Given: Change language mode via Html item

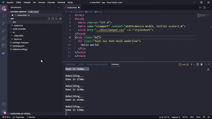Looking at the screenshot, I should tap(198, 117).
